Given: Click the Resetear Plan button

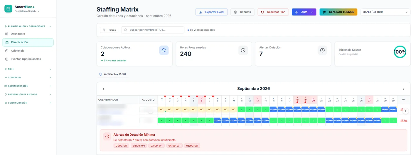Looking at the screenshot, I should [273, 12].
